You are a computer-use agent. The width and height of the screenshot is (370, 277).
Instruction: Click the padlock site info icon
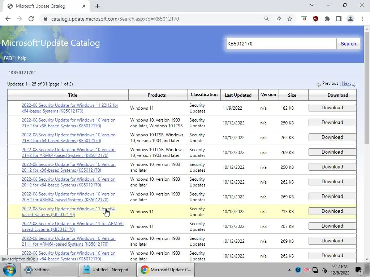click(x=46, y=19)
